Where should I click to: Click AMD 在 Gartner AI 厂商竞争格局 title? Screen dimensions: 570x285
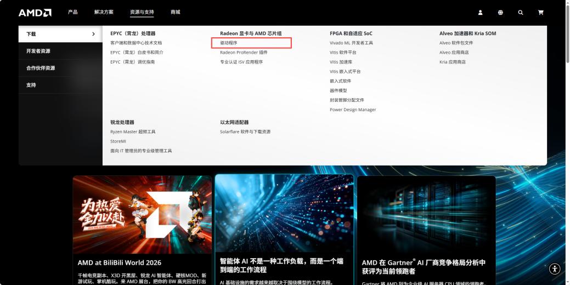[424, 267]
